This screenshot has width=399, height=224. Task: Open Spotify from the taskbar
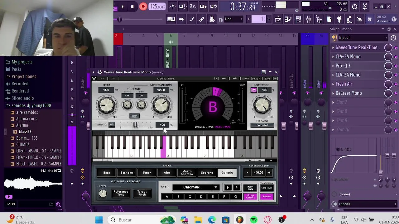(254, 220)
